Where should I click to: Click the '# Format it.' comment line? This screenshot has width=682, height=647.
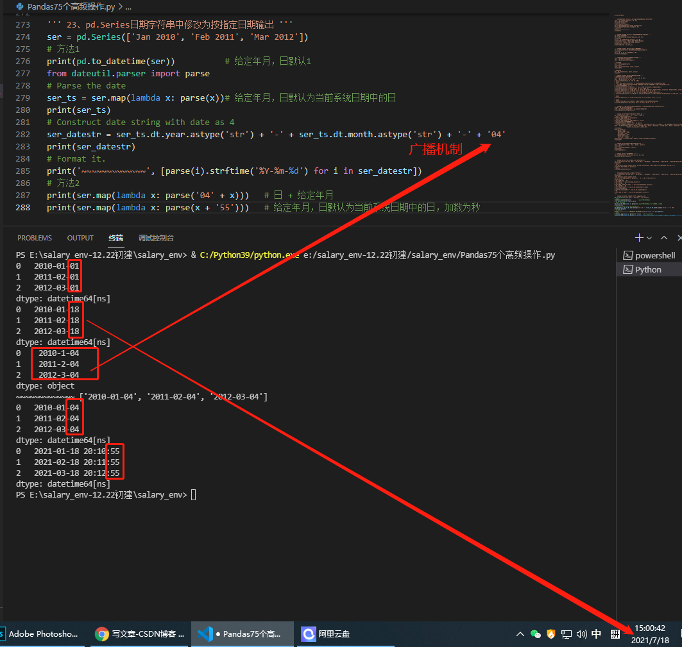tap(76, 159)
